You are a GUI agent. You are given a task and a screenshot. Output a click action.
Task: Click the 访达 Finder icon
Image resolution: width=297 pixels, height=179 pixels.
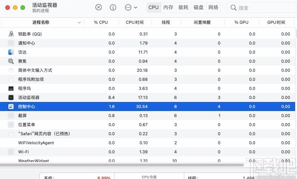11,52
